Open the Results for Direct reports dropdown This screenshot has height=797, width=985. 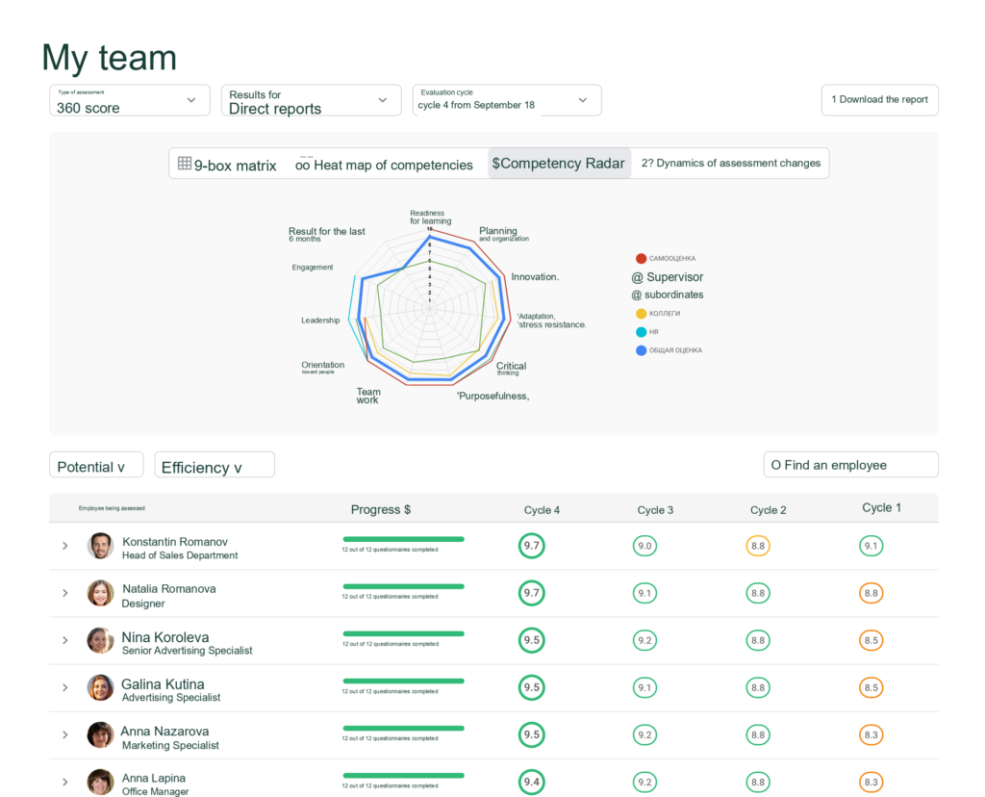tap(311, 100)
